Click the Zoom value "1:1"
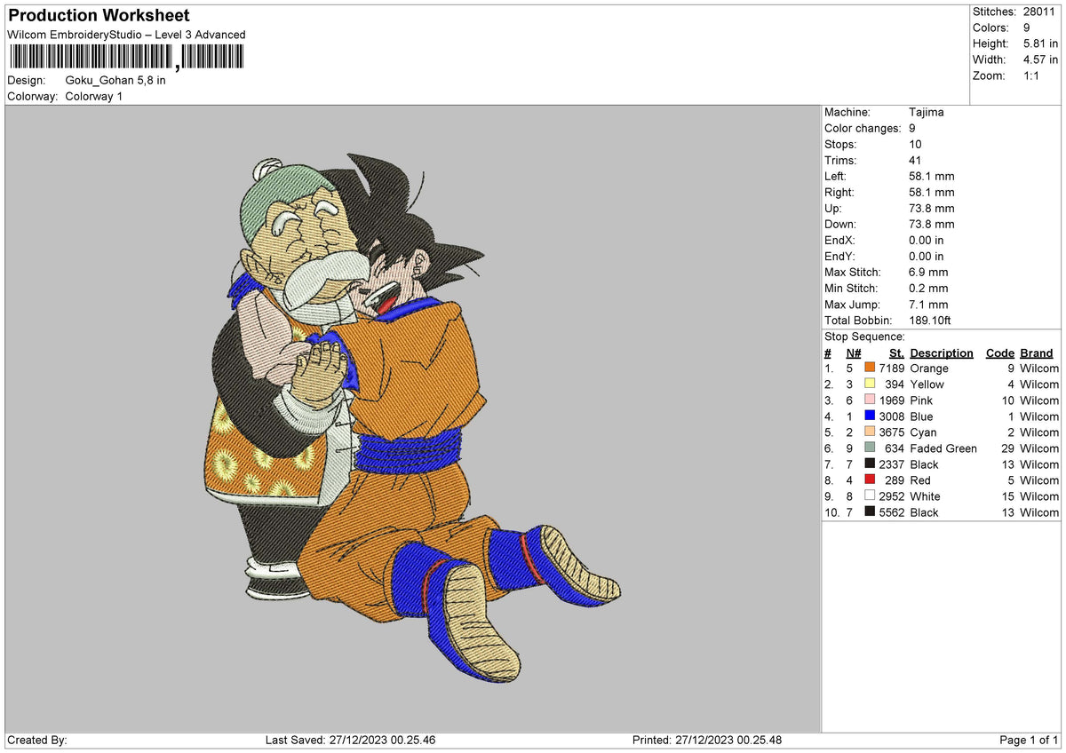The image size is (1066, 753). (1032, 75)
